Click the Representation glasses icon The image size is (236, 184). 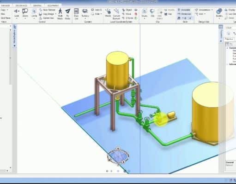[85, 11]
